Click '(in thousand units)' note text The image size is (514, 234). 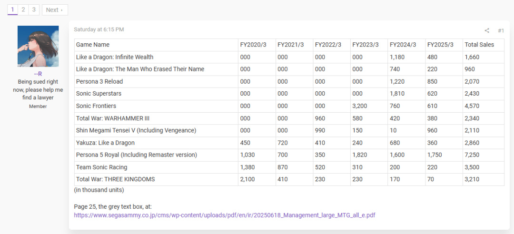pyautogui.click(x=99, y=190)
